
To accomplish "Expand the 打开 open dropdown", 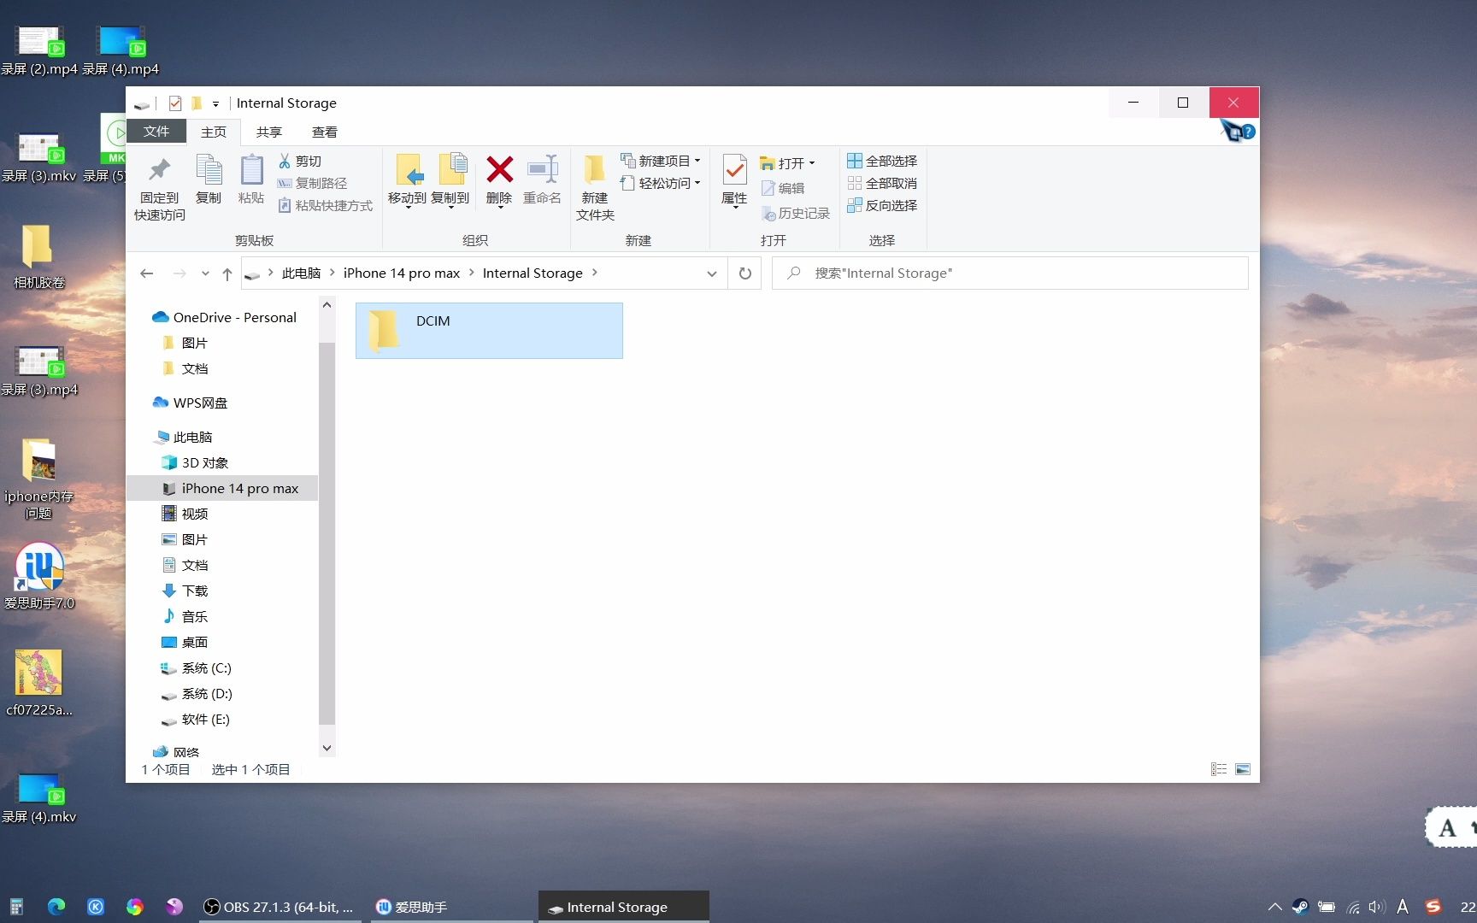I will pos(787,162).
